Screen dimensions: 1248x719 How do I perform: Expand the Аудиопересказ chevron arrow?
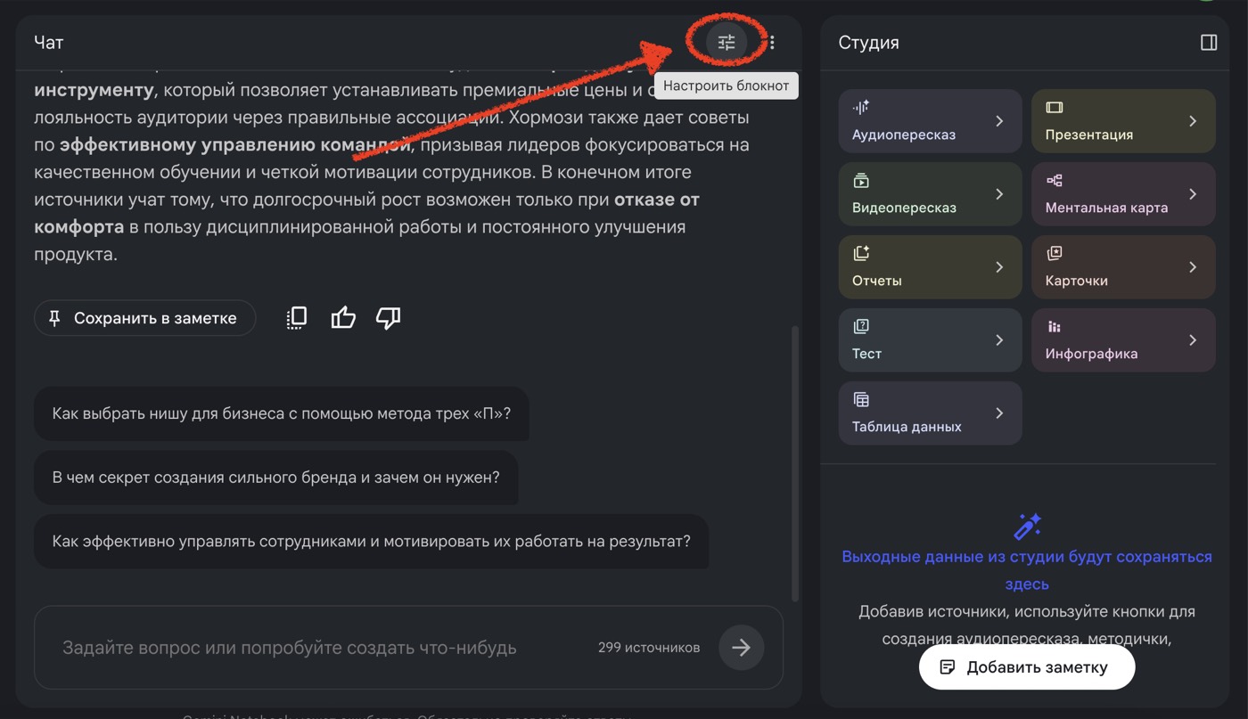pyautogui.click(x=999, y=121)
